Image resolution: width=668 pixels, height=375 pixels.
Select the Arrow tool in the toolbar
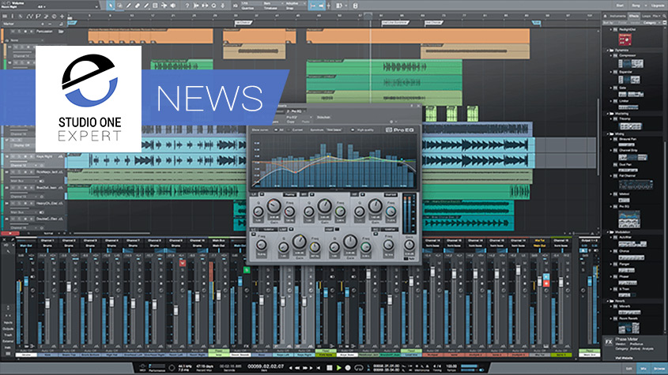point(111,6)
